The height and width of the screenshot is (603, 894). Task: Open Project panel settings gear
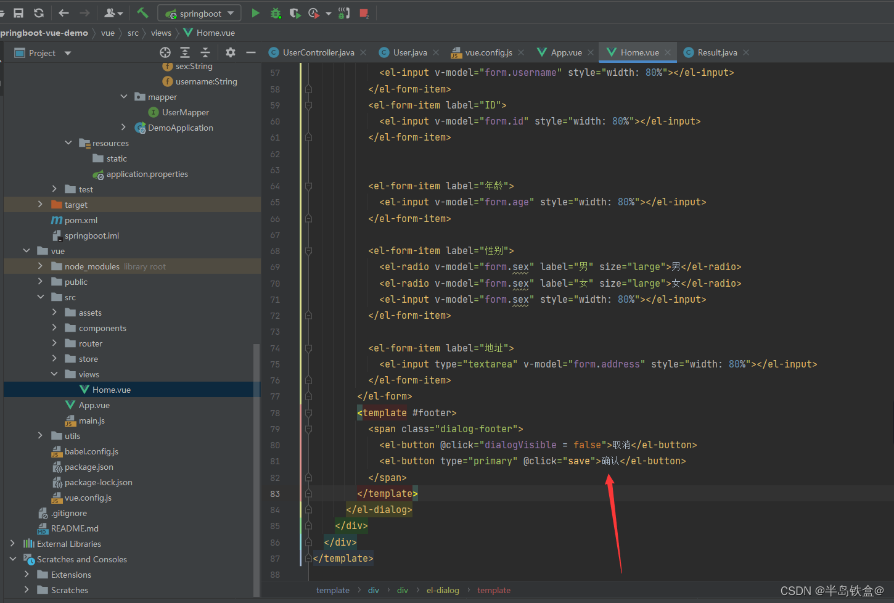(231, 52)
